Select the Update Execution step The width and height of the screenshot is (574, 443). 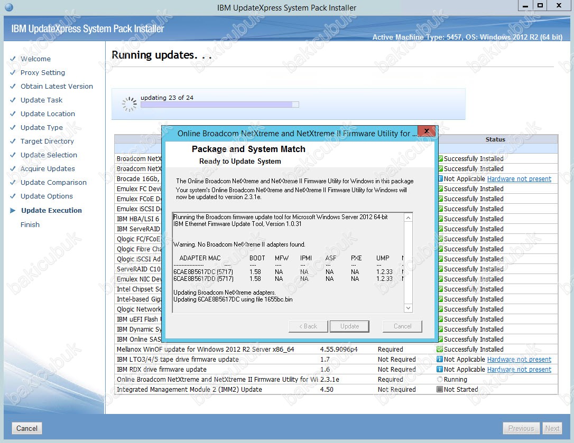point(51,210)
